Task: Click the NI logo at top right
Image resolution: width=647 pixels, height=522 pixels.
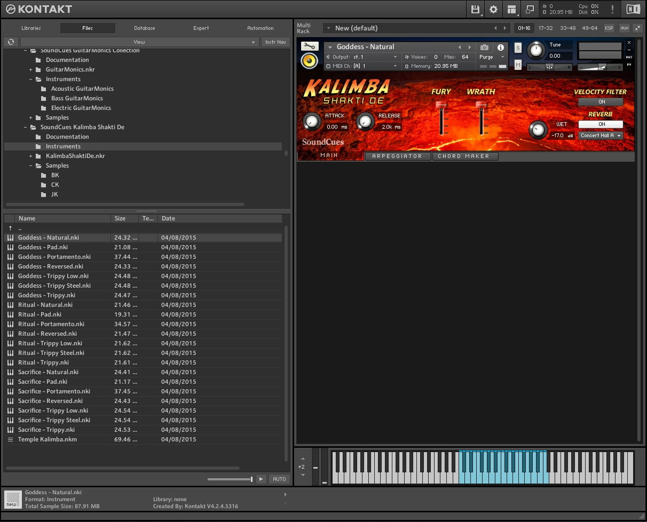Action: click(633, 9)
